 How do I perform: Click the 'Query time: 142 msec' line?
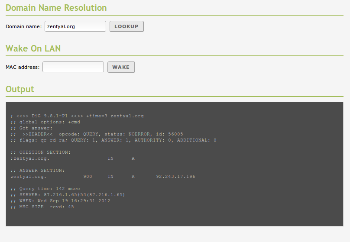pyautogui.click(x=45, y=188)
